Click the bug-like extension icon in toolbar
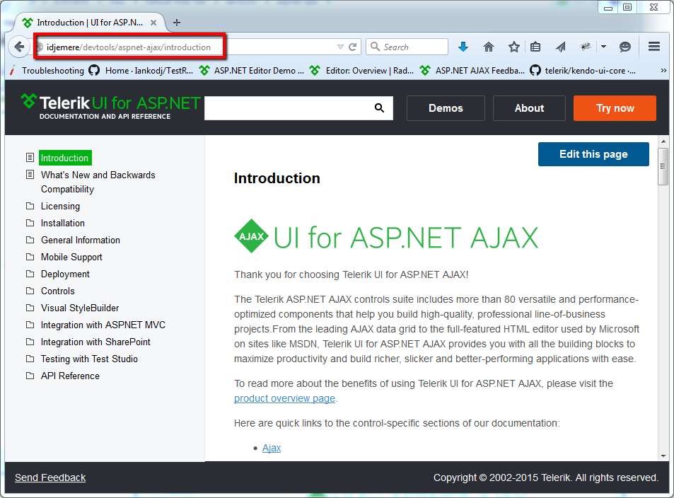 586,47
